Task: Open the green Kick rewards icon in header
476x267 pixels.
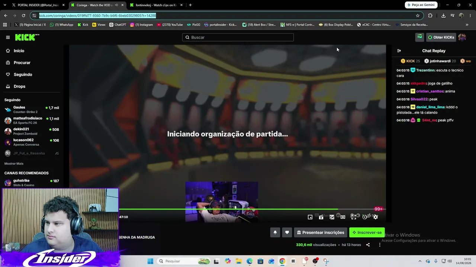Action: 419,37
